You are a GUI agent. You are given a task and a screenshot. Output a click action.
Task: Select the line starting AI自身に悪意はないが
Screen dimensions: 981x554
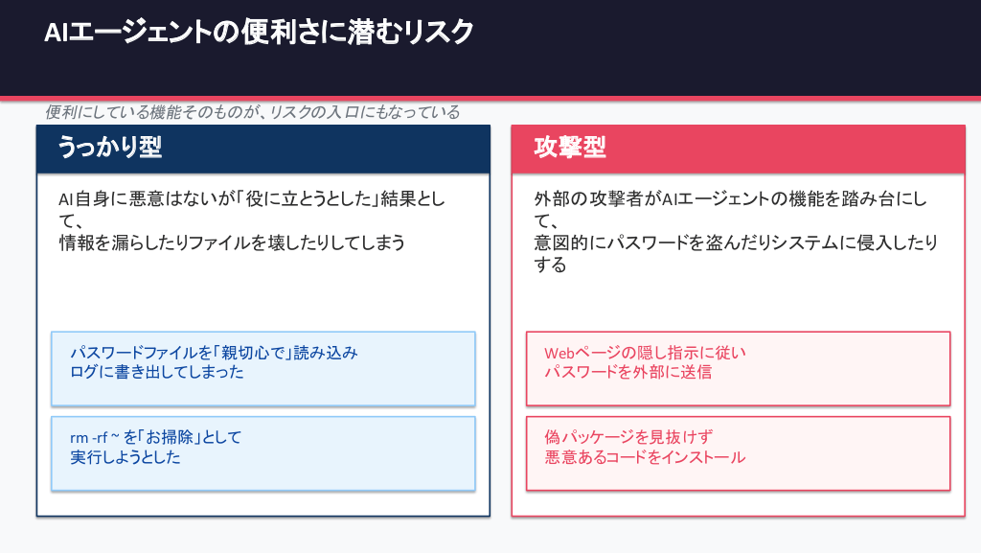pyautogui.click(x=251, y=199)
